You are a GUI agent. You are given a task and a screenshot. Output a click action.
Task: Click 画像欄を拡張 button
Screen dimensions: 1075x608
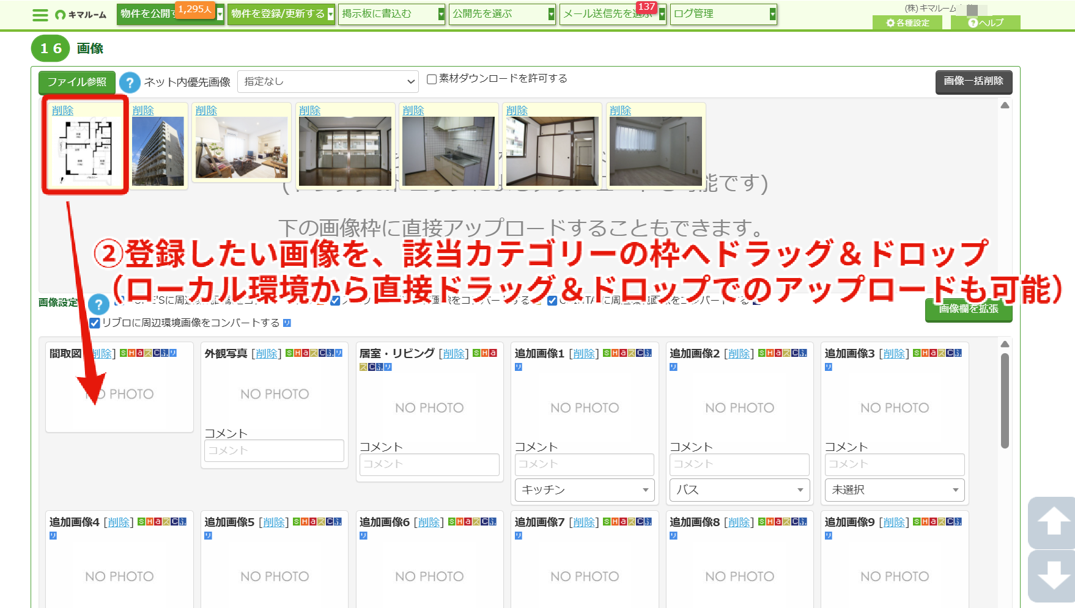(x=969, y=310)
